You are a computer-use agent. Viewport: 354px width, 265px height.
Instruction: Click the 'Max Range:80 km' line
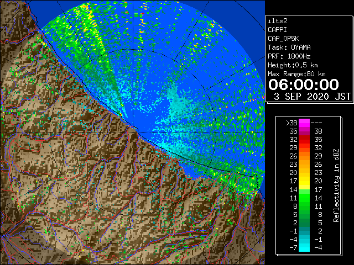point(296,74)
